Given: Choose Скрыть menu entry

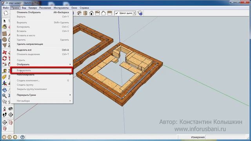Looking at the screenshot, I should tap(42, 60).
